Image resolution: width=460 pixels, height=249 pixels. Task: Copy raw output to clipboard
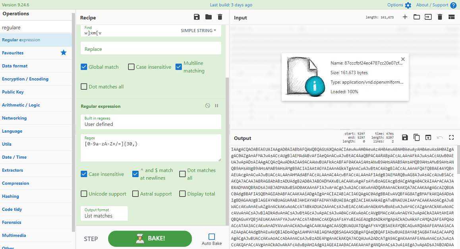pyautogui.click(x=417, y=137)
